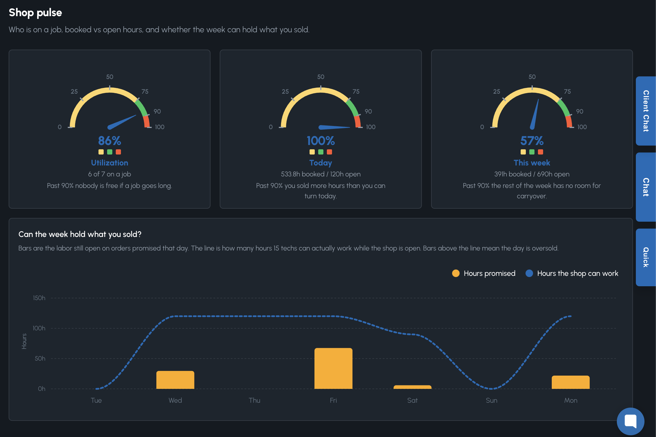Screen dimensions: 656x437
Task: Click the 50h axis label
Action: click(x=40, y=359)
